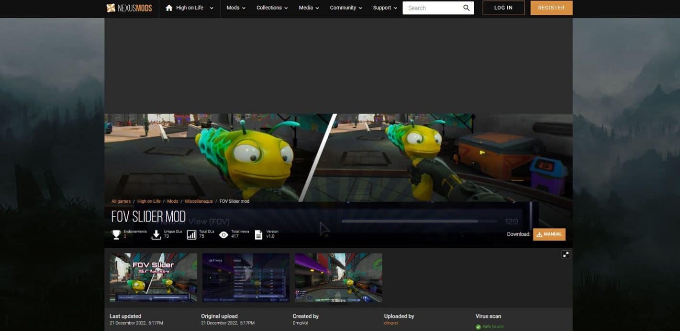Open the third gallery thumbnail showing 3 items
Screen dimensions: 680x331
point(338,277)
